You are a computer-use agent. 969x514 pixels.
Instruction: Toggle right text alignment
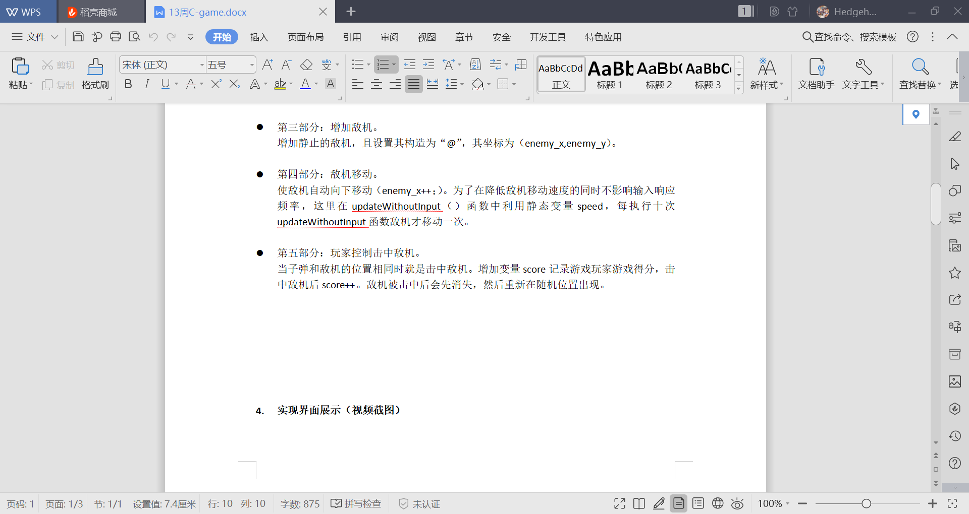tap(395, 84)
